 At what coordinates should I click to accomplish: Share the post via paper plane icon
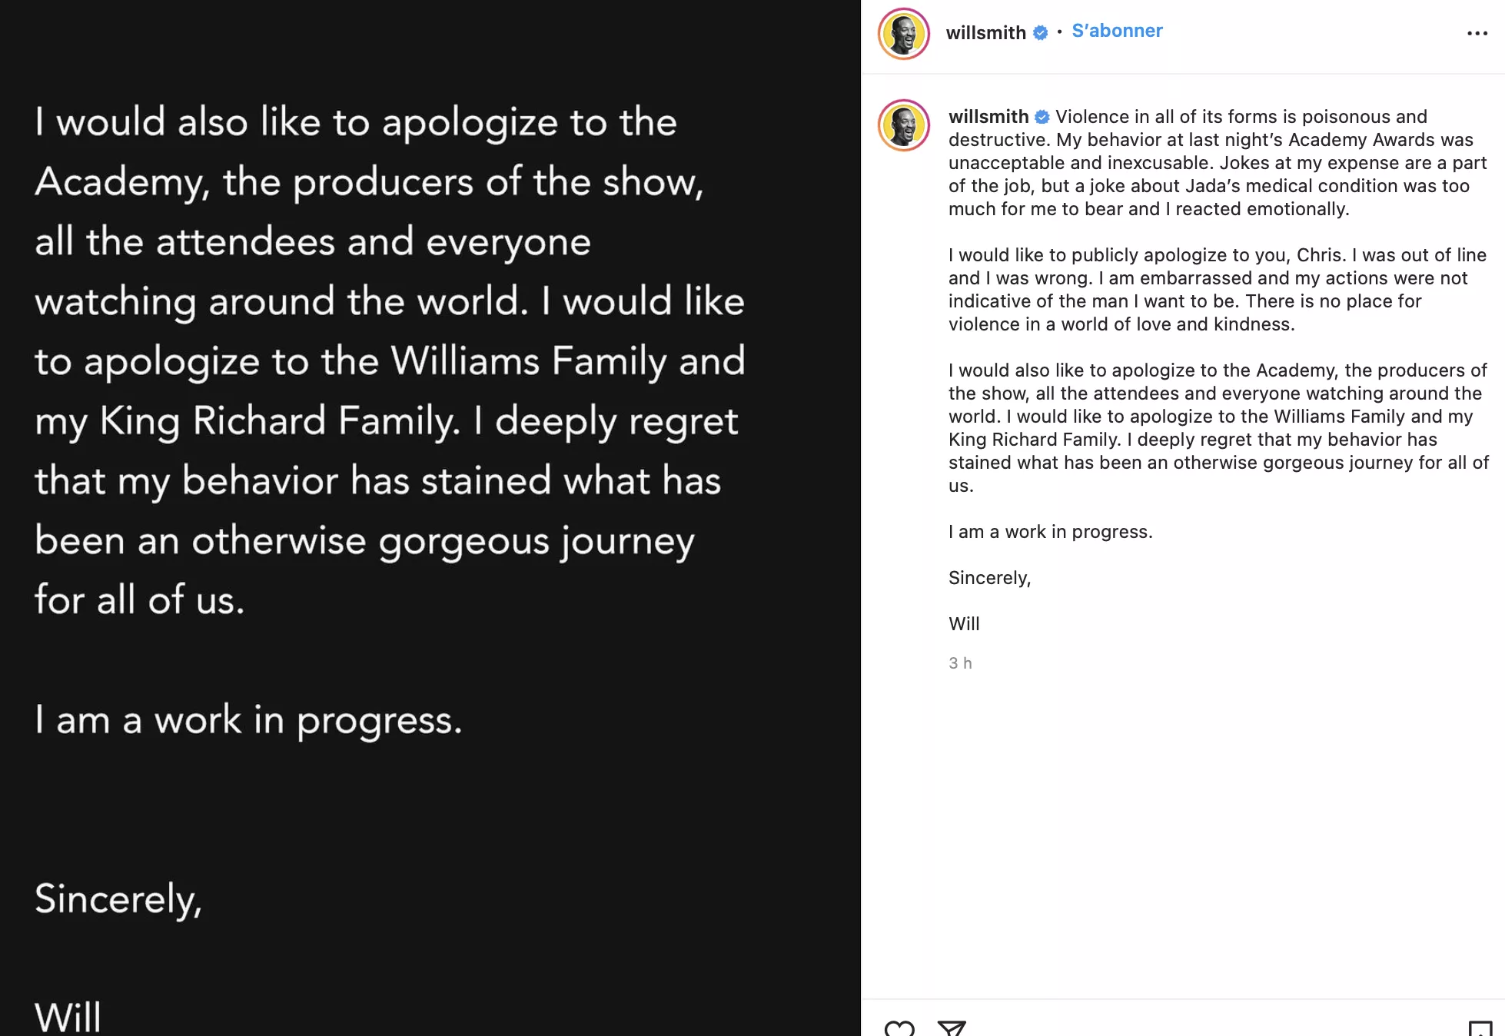click(x=952, y=1028)
